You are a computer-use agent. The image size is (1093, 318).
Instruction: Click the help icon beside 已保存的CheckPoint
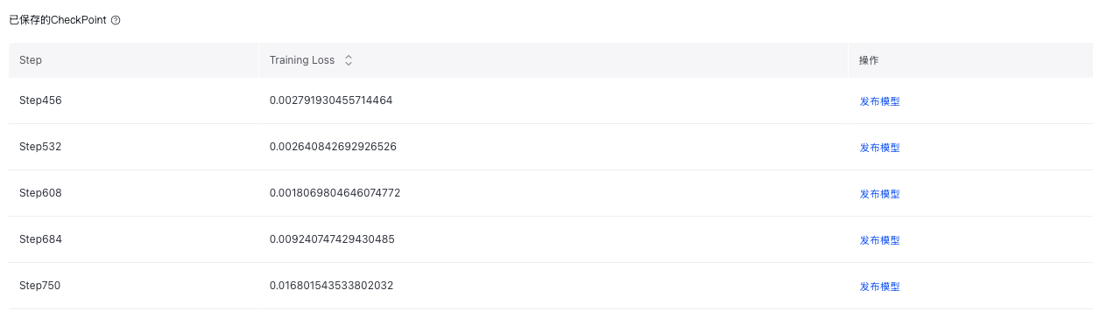pos(116,20)
